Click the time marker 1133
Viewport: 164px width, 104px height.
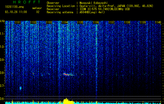click(x=49, y=22)
